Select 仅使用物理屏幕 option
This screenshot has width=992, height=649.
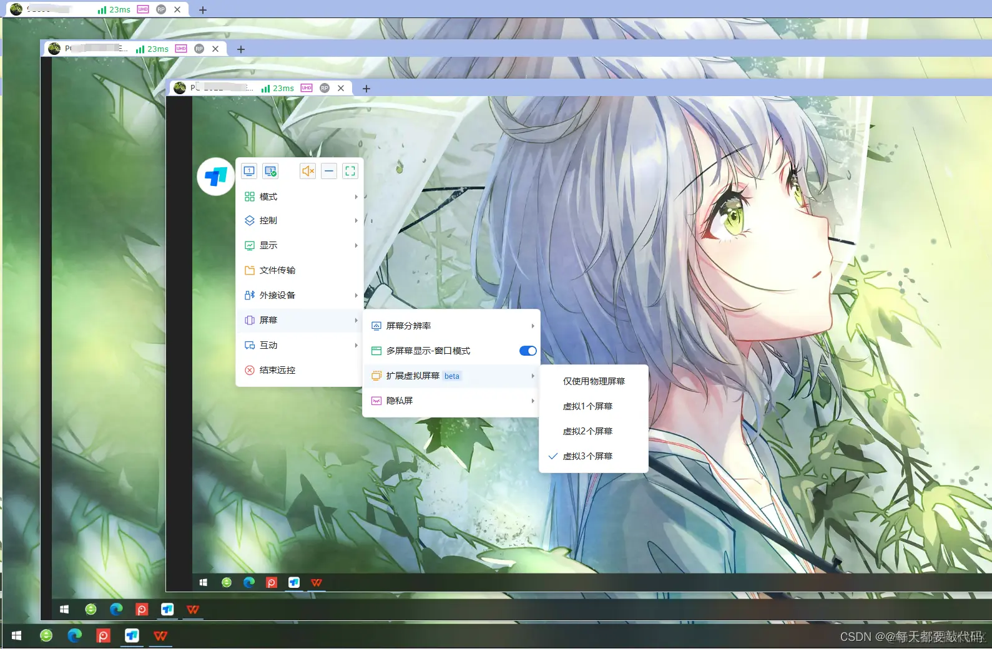(594, 381)
